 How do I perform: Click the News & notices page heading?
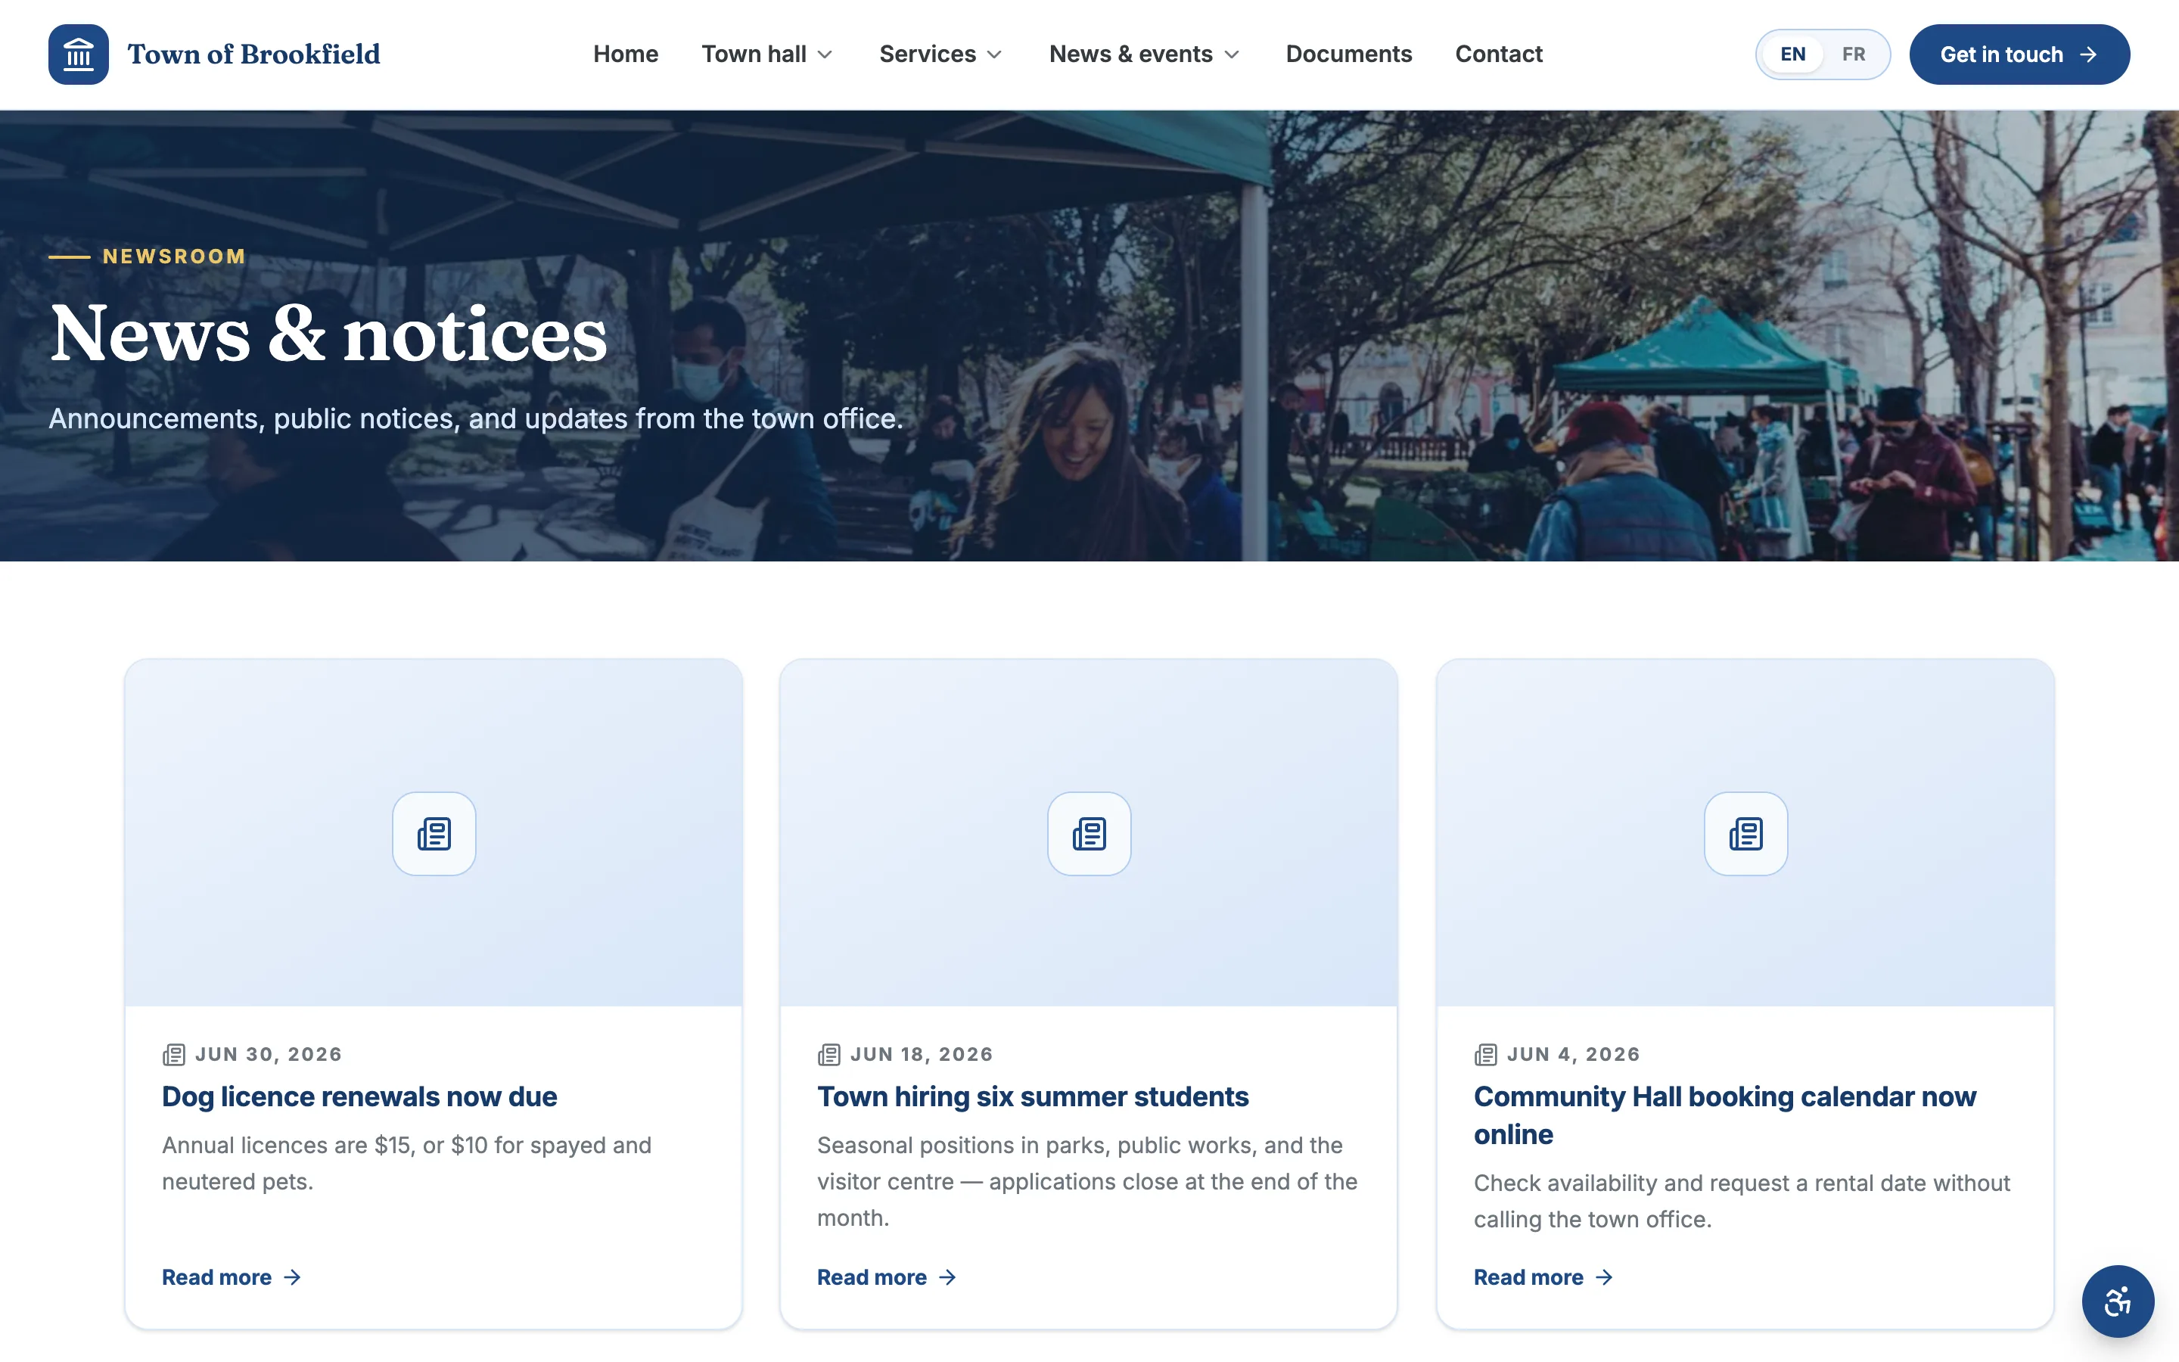click(328, 334)
